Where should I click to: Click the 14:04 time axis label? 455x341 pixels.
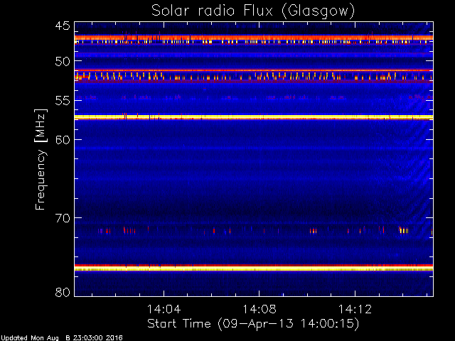click(164, 309)
